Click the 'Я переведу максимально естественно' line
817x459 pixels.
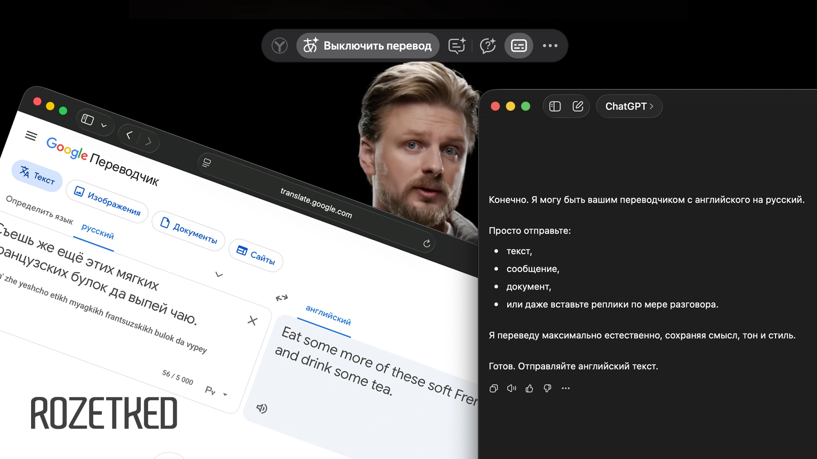coord(642,335)
